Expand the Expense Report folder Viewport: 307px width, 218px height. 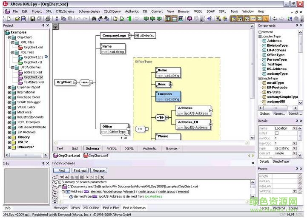click(10, 87)
